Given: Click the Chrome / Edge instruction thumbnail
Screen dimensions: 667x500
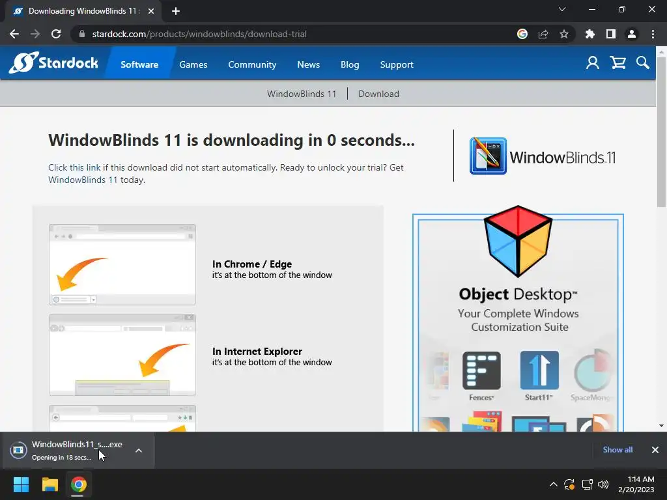Looking at the screenshot, I should (122, 264).
